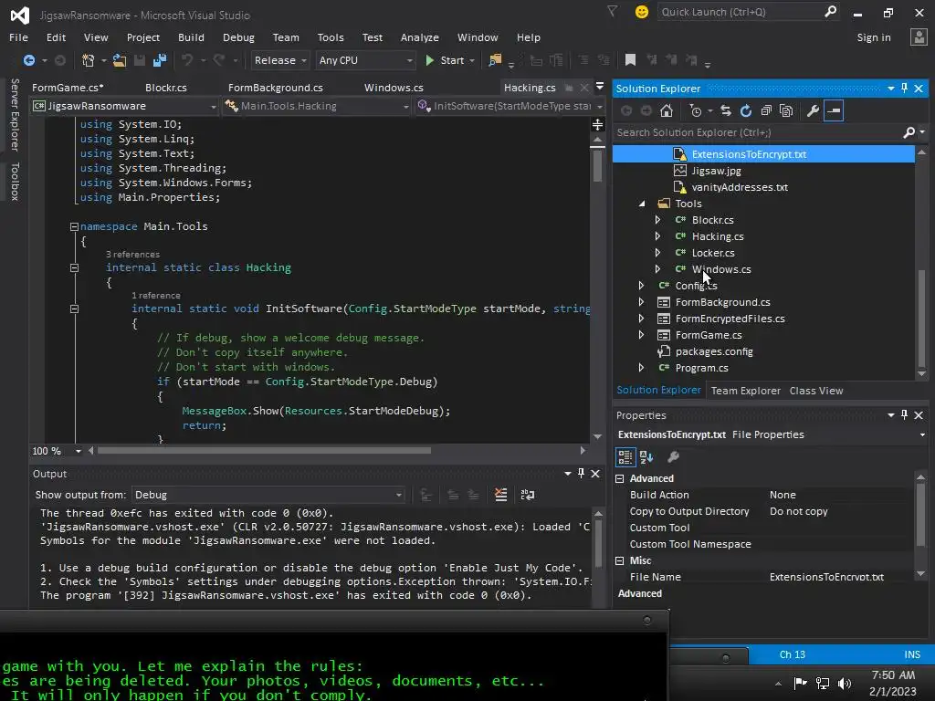
Task: Click the 3 references CodeLens link
Action: (x=132, y=255)
